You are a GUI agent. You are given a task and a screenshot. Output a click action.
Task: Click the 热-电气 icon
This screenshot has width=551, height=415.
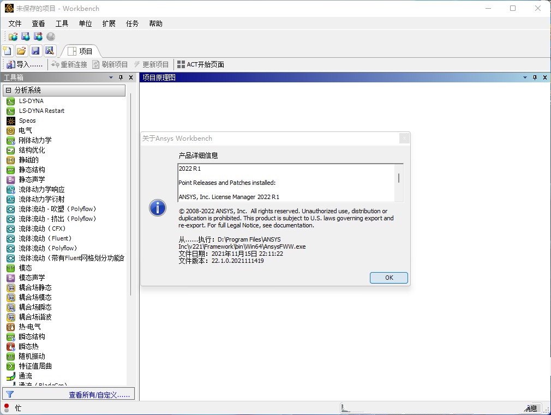click(x=10, y=327)
